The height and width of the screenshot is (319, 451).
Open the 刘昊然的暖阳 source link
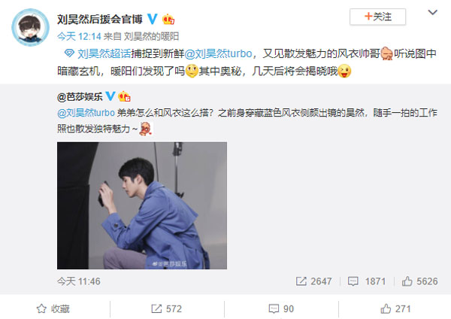pos(151,36)
